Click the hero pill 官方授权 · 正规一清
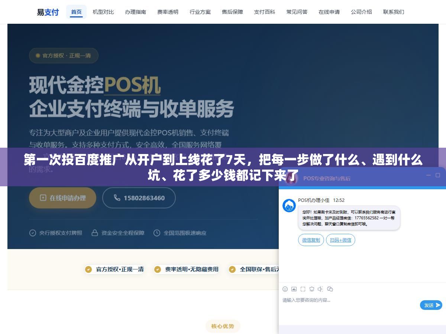 click(x=64, y=56)
